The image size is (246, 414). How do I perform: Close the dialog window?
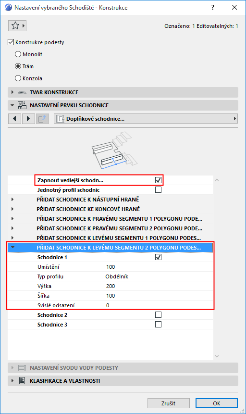234,7
